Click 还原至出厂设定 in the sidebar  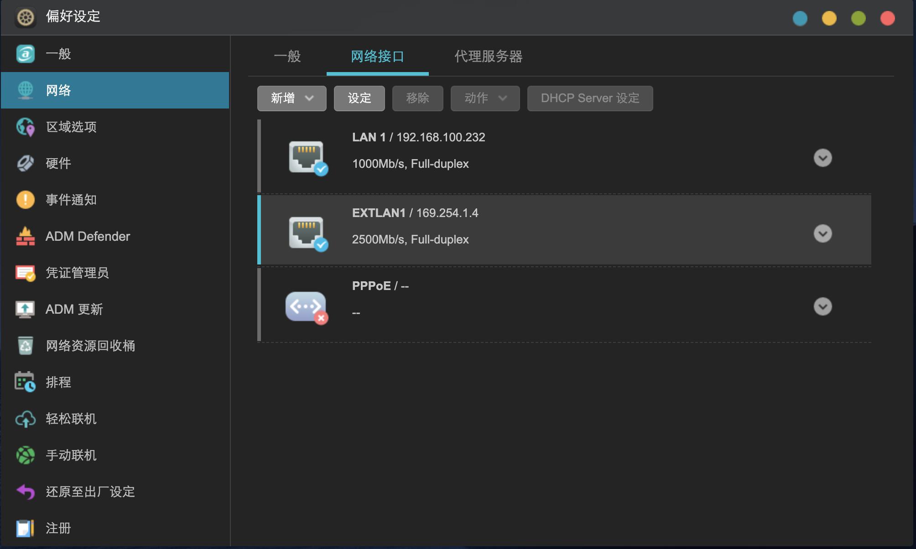point(90,492)
